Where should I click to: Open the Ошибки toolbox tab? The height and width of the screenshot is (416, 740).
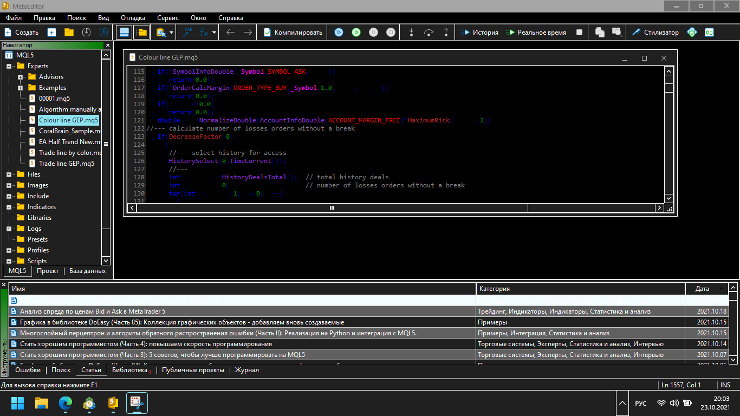click(x=28, y=370)
